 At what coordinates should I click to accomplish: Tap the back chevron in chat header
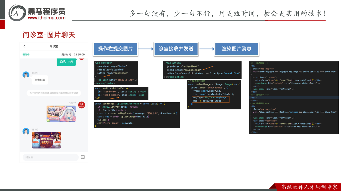pyautogui.click(x=24, y=46)
